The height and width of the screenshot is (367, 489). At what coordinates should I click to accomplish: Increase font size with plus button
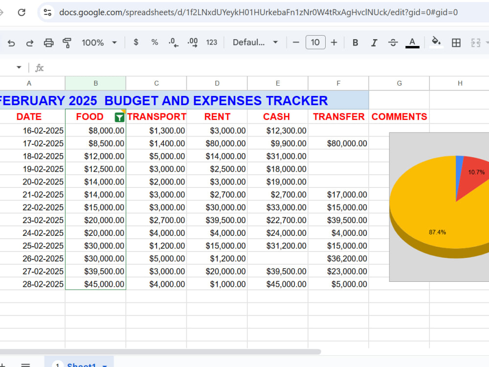334,43
